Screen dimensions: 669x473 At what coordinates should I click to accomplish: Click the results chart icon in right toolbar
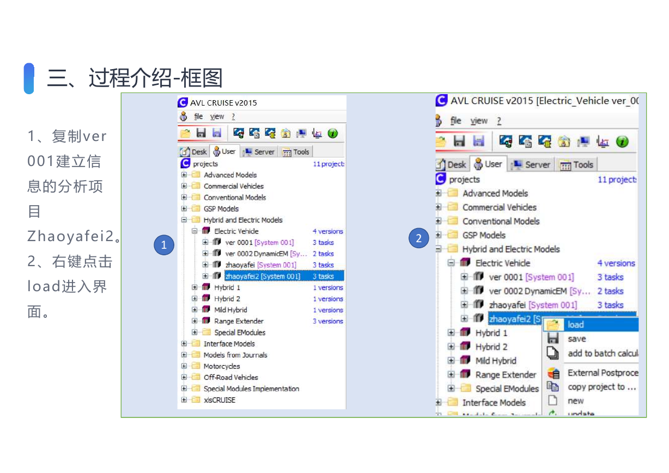click(x=603, y=142)
